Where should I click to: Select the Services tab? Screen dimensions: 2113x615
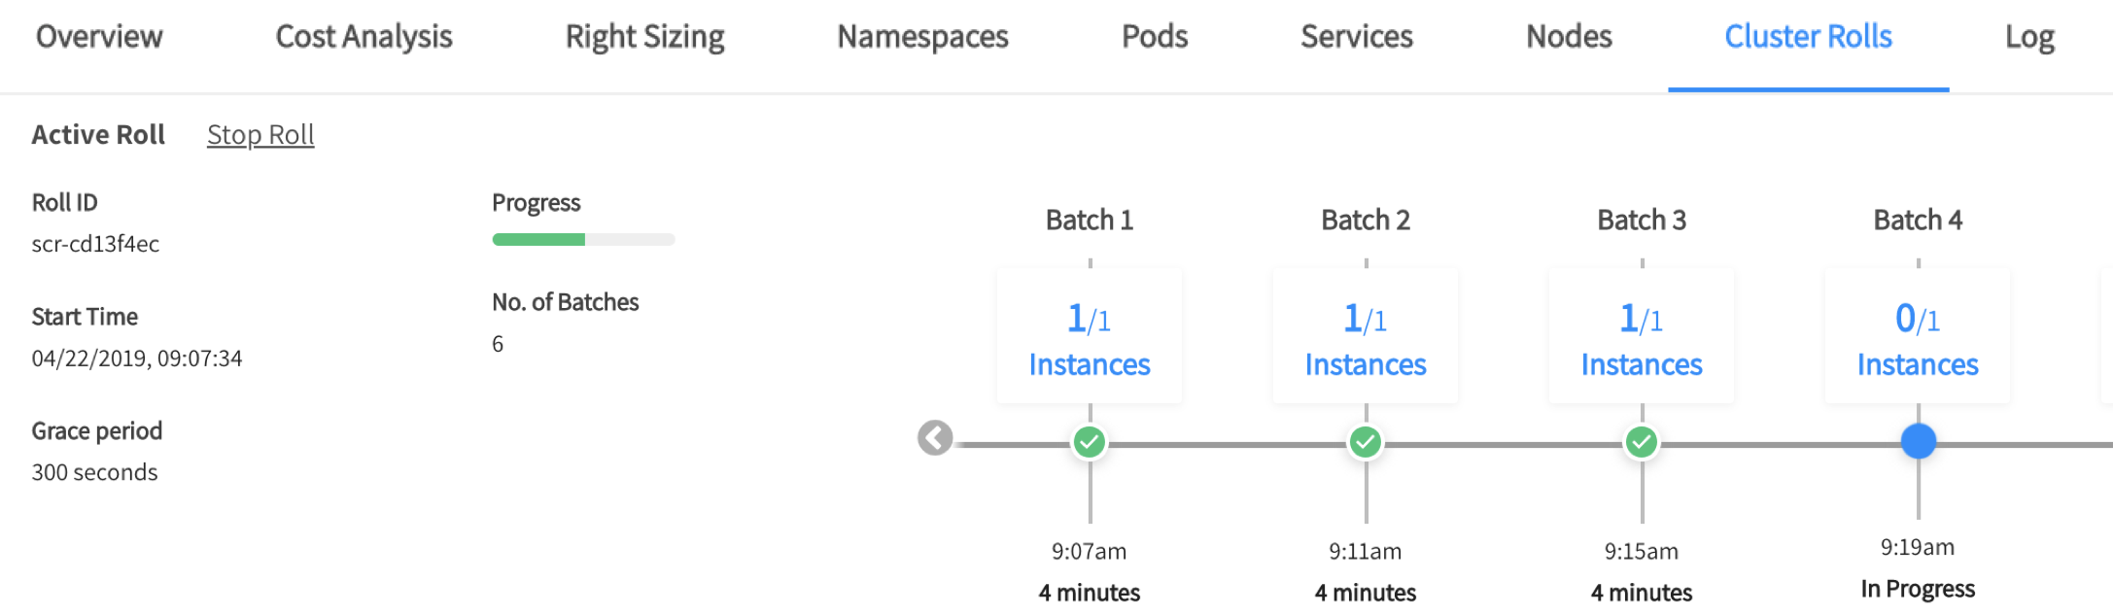tap(1356, 37)
